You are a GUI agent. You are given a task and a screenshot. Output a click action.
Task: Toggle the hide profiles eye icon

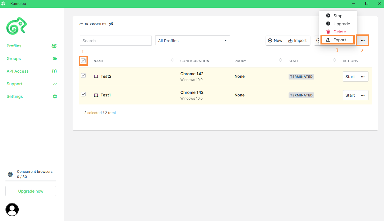click(111, 24)
